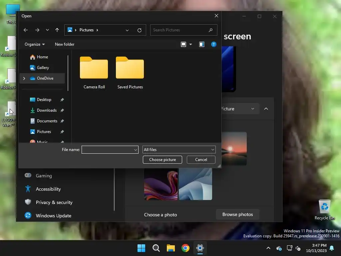341x256 pixels.
Task: Expand the chevron after Pictures breadcrumb
Action: [97, 30]
